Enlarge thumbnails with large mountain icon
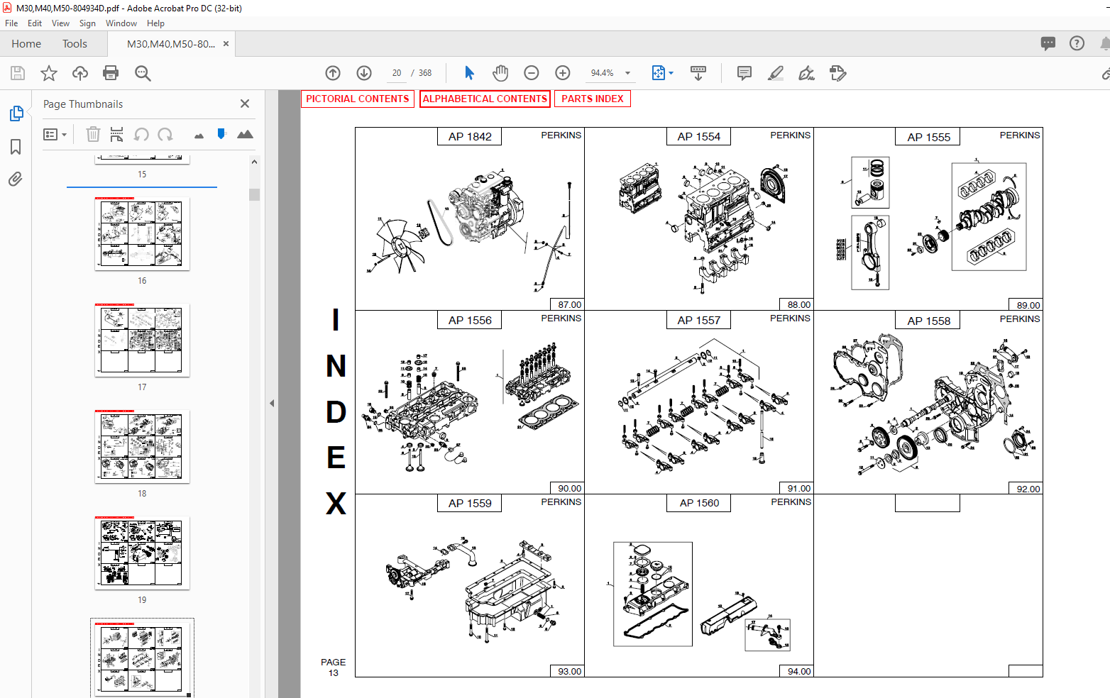1110x698 pixels. pos(245,134)
